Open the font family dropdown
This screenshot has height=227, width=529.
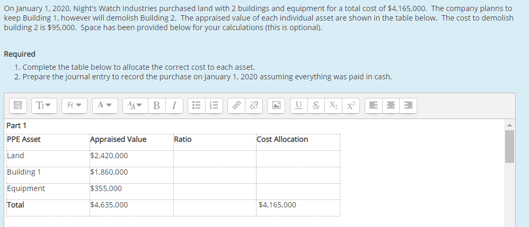pyautogui.click(x=74, y=105)
